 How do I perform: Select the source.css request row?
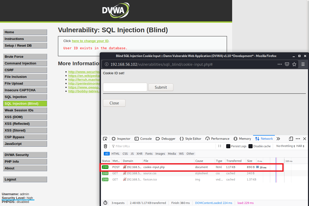(204, 174)
